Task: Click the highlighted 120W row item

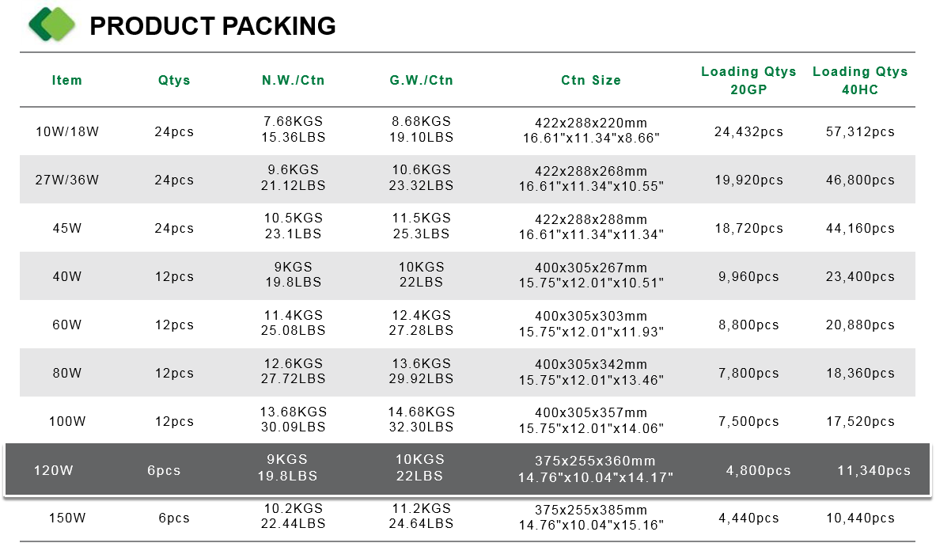Action: [53, 470]
